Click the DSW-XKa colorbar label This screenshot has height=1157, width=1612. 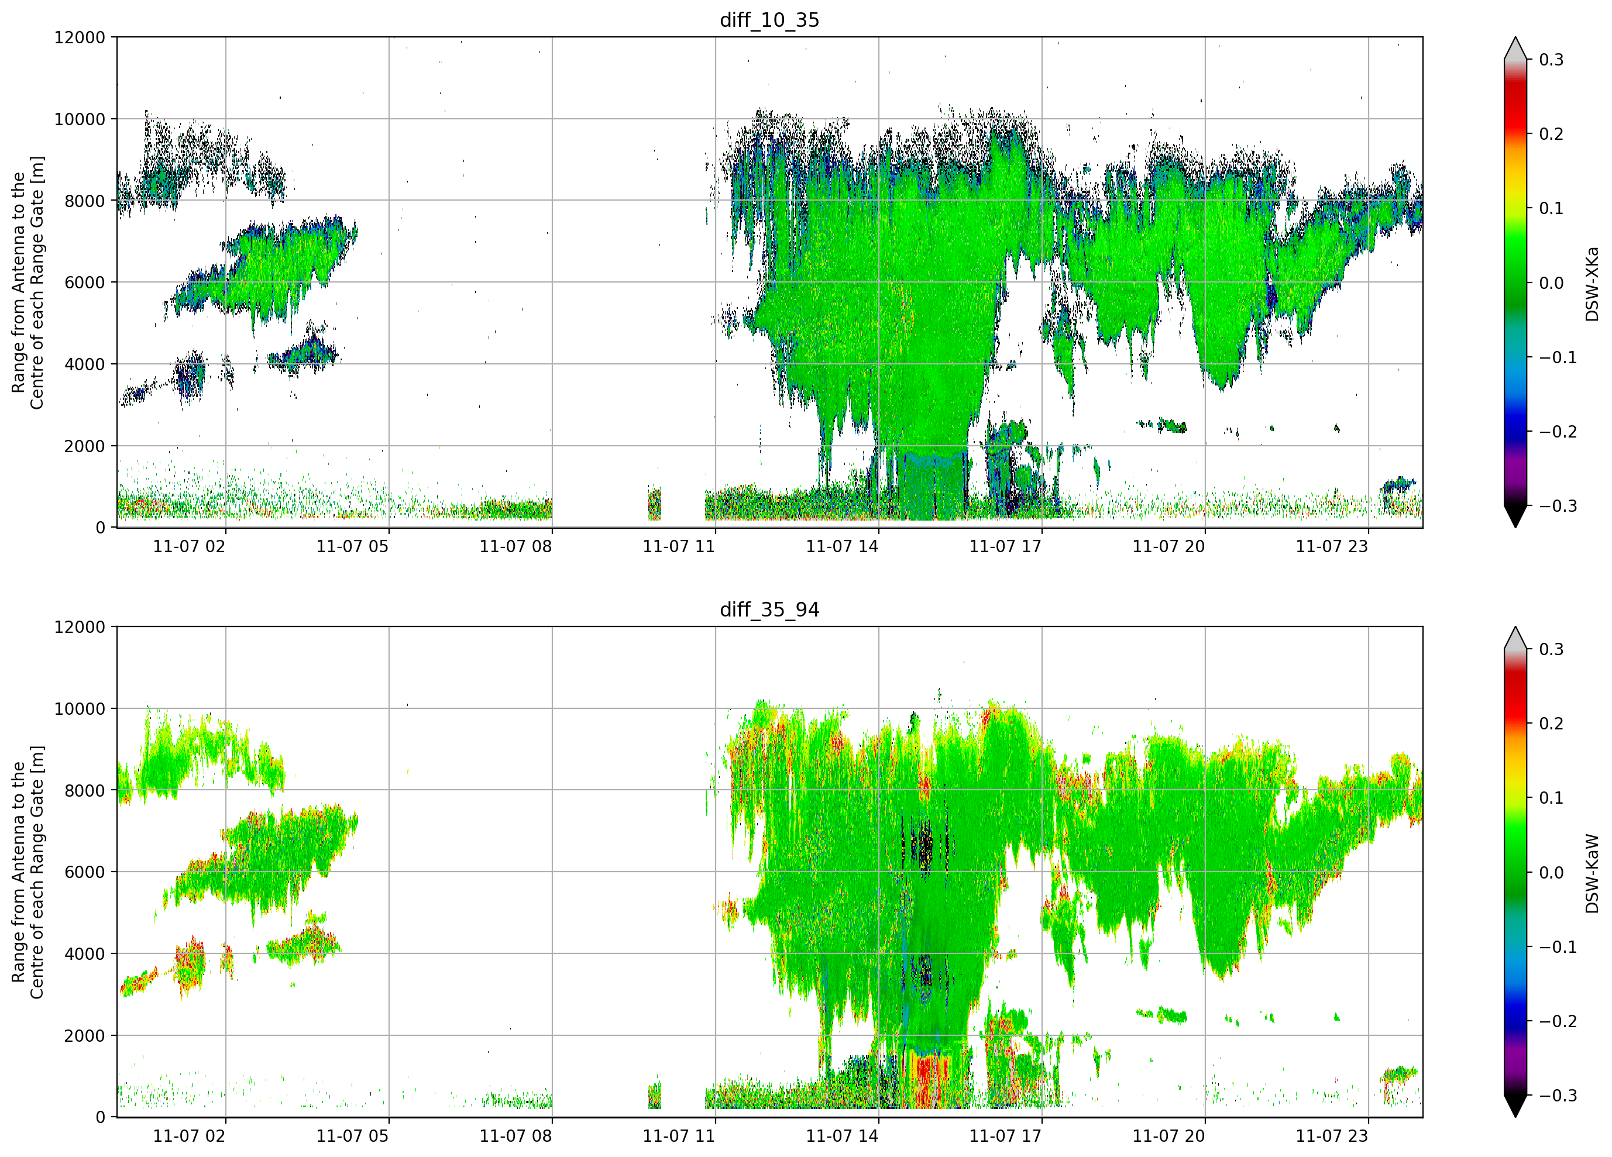pos(1592,284)
